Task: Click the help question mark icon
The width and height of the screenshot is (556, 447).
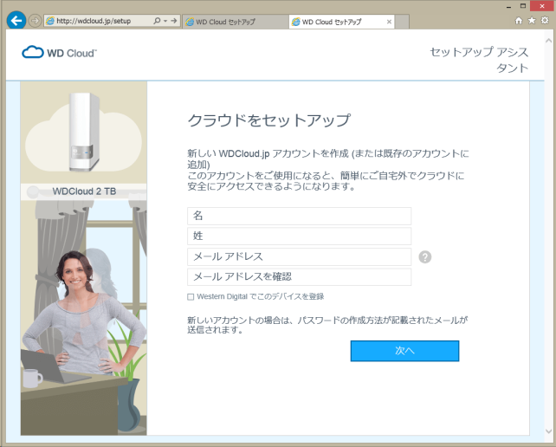Action: coord(425,256)
